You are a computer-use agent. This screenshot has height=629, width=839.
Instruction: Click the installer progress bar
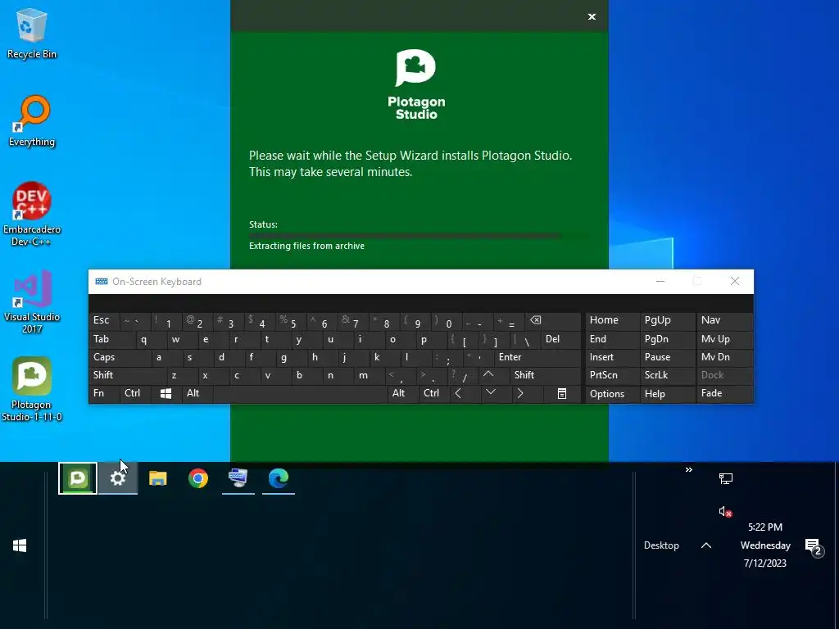coord(419,235)
